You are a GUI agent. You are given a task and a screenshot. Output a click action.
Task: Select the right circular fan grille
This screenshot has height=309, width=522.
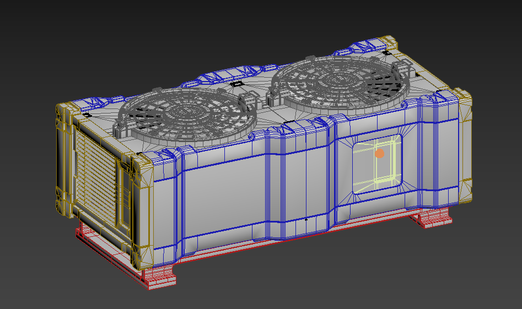point(341,82)
